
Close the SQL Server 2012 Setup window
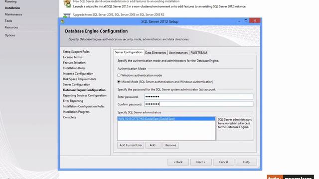point(255,20)
